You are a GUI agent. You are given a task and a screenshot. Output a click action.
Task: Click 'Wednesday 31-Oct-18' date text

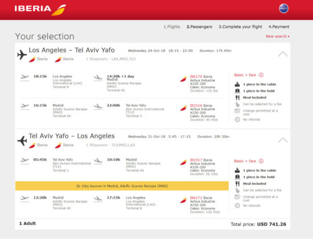[146, 137]
